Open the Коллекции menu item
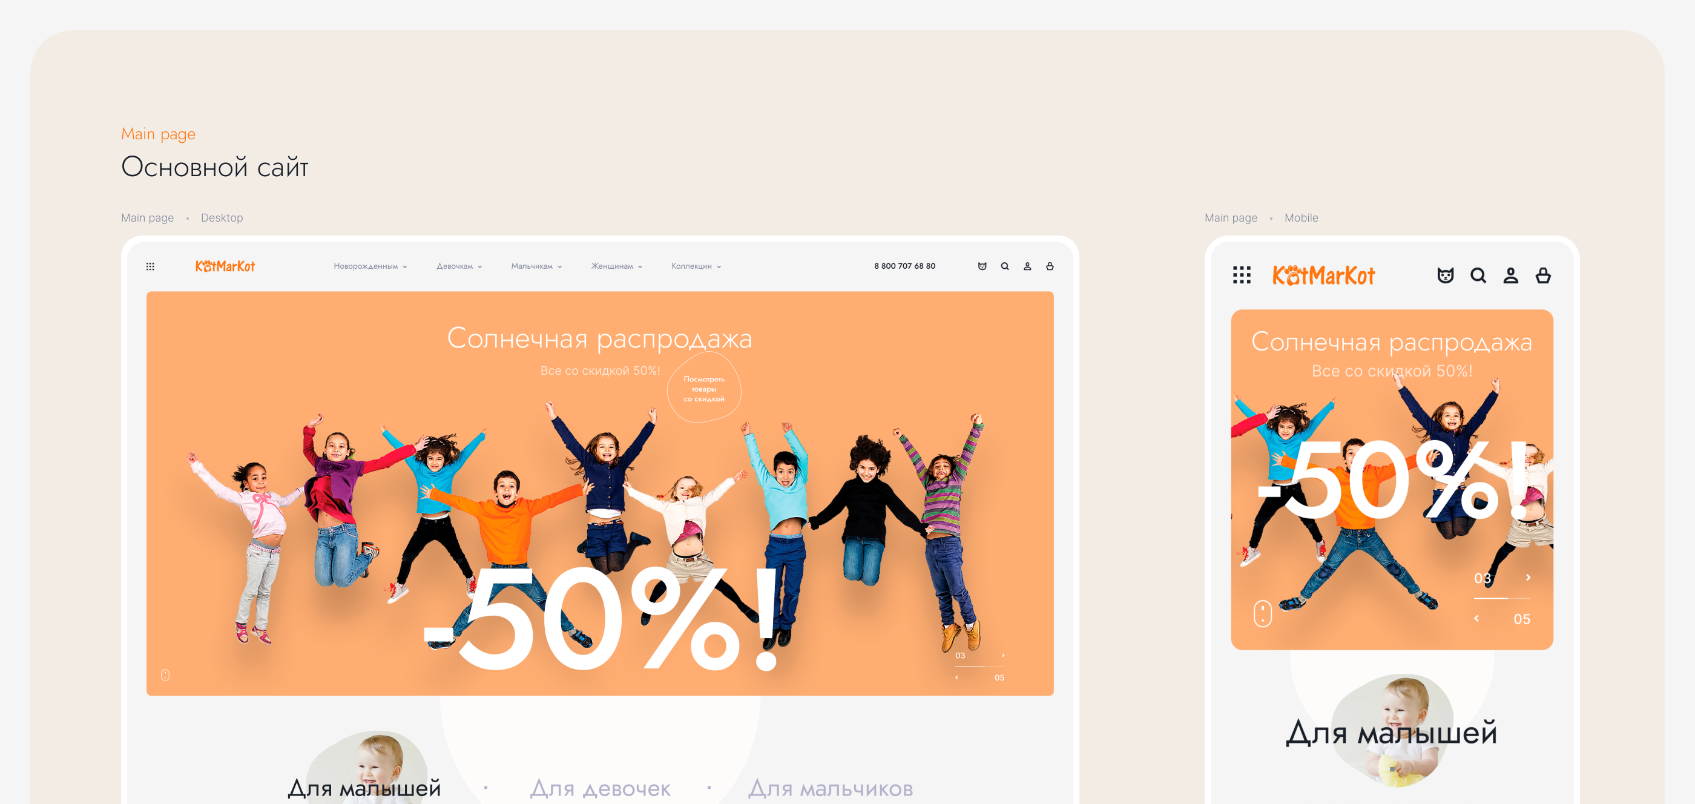 coord(696,266)
